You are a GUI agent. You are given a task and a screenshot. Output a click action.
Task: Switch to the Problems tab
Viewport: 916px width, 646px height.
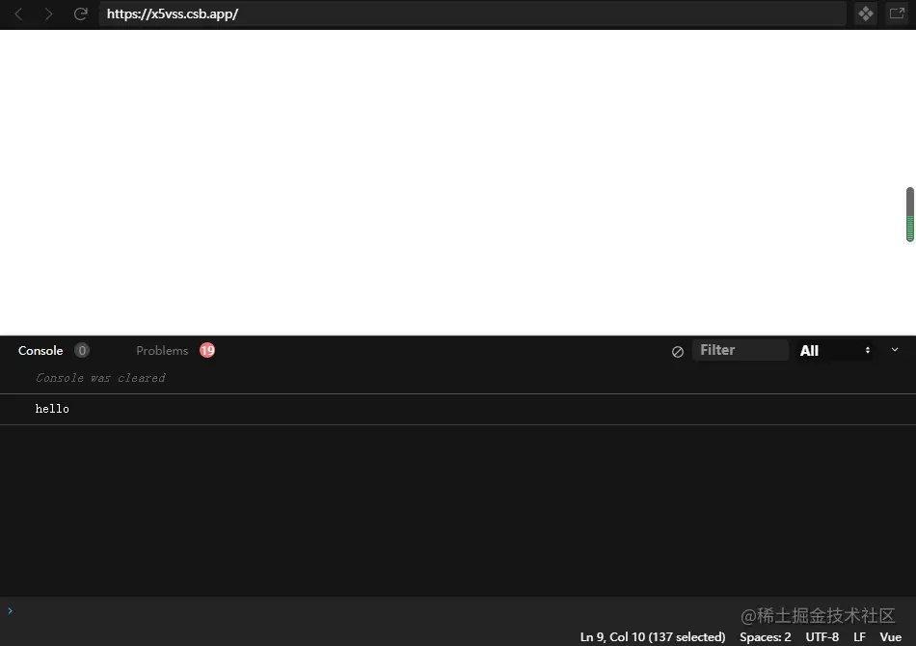[162, 350]
